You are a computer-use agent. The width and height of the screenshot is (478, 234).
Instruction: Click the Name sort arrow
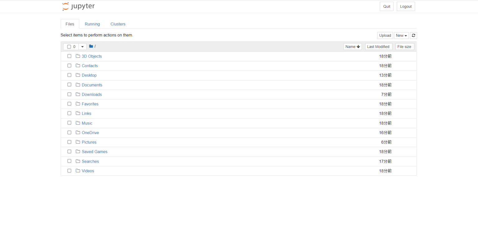point(358,46)
